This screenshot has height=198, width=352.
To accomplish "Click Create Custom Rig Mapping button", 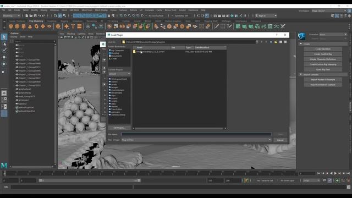I will [x=323, y=64].
